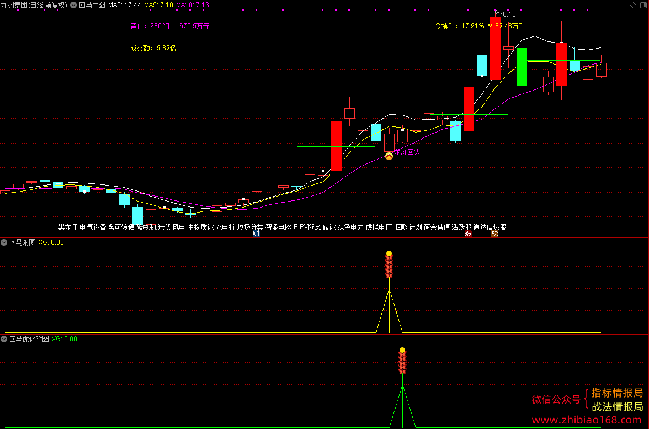649x429 pixels.
Task: Click the 回马附图 indicator name
Action: pos(22,242)
